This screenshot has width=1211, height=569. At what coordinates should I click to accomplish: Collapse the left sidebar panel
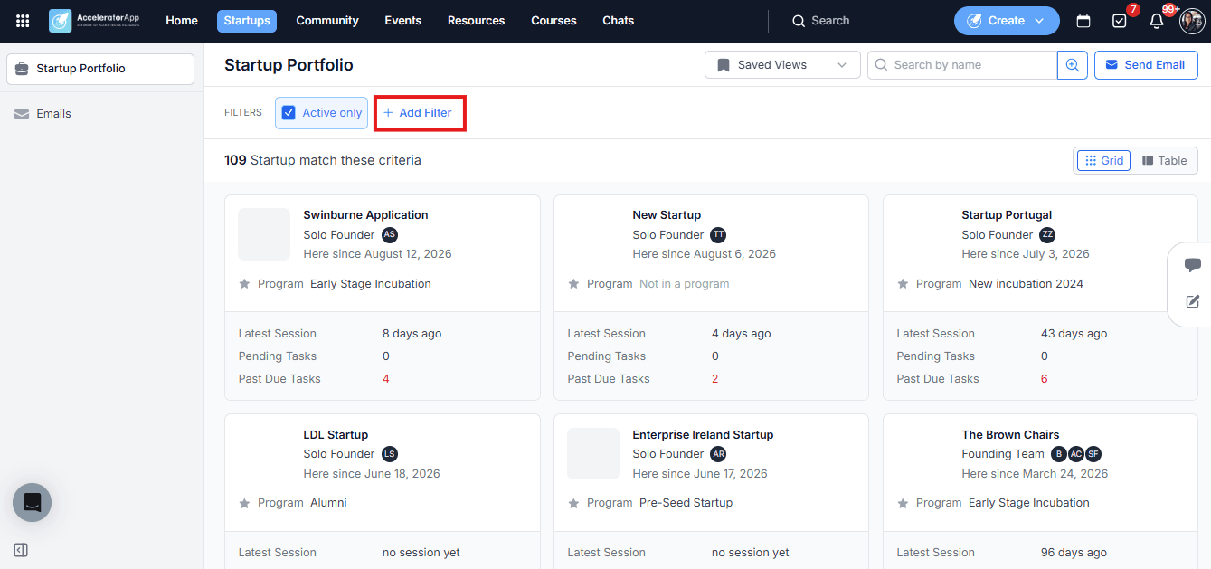(21, 550)
